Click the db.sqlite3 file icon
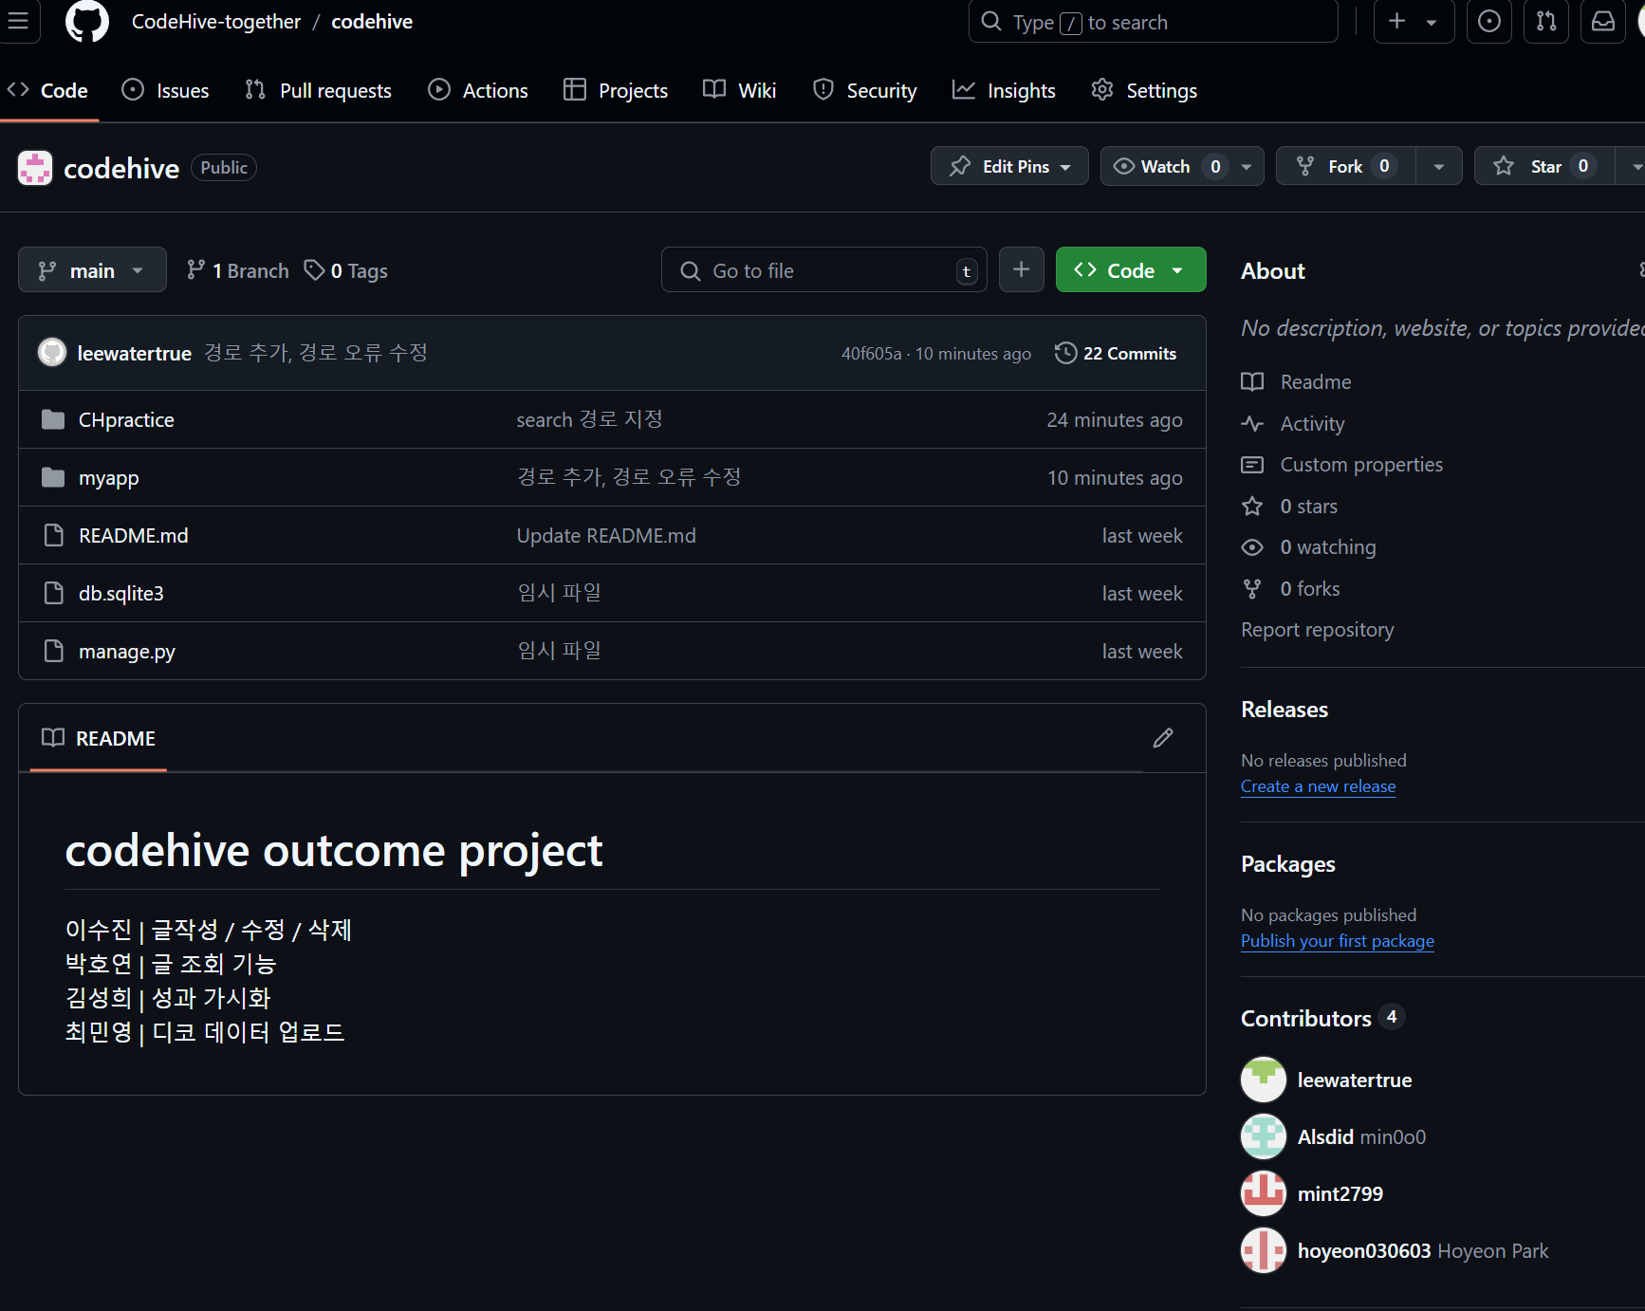The image size is (1645, 1311). pyautogui.click(x=54, y=593)
